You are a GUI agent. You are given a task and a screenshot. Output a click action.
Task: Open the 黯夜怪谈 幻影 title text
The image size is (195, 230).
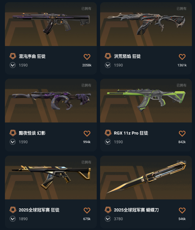tap(32, 133)
